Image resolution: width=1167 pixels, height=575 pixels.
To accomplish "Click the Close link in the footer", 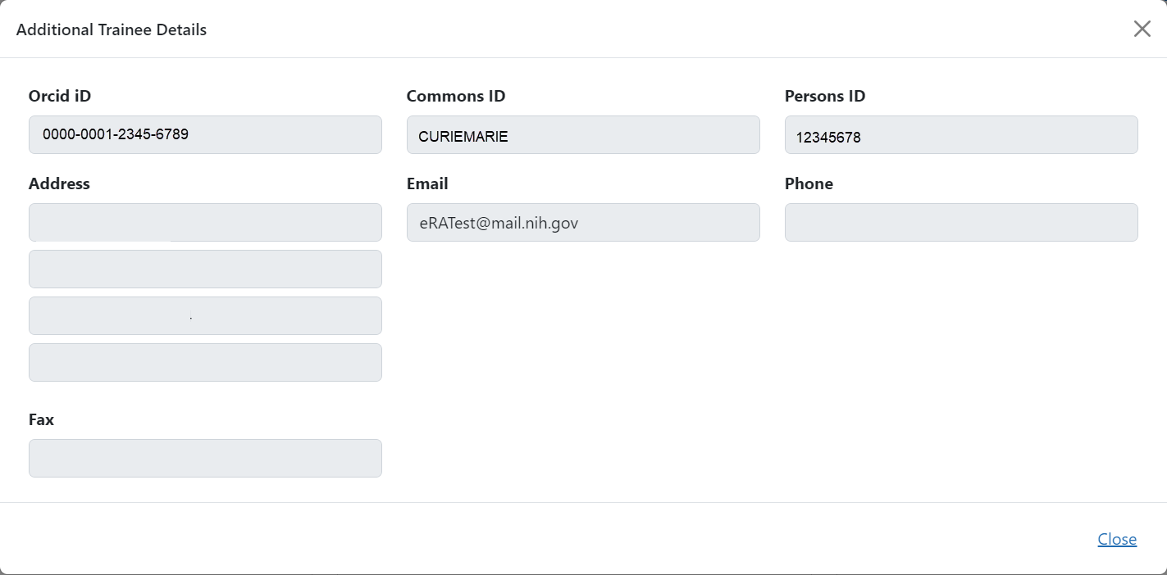I will (x=1117, y=539).
